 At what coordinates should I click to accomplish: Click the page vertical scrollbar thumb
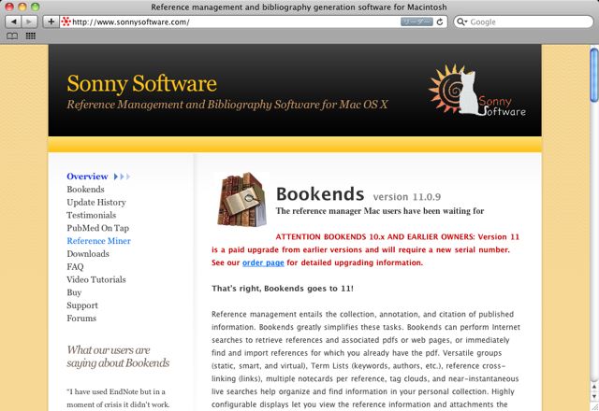click(594, 75)
